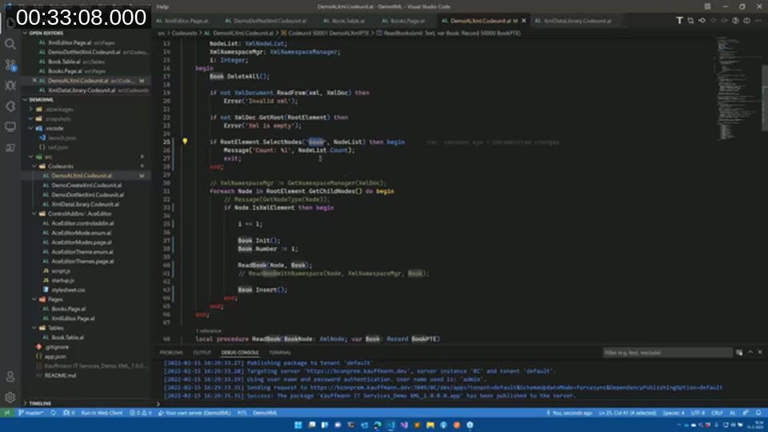This screenshot has height=432, width=768.
Task: Collapse the Tables folder
Action: [x=50, y=328]
